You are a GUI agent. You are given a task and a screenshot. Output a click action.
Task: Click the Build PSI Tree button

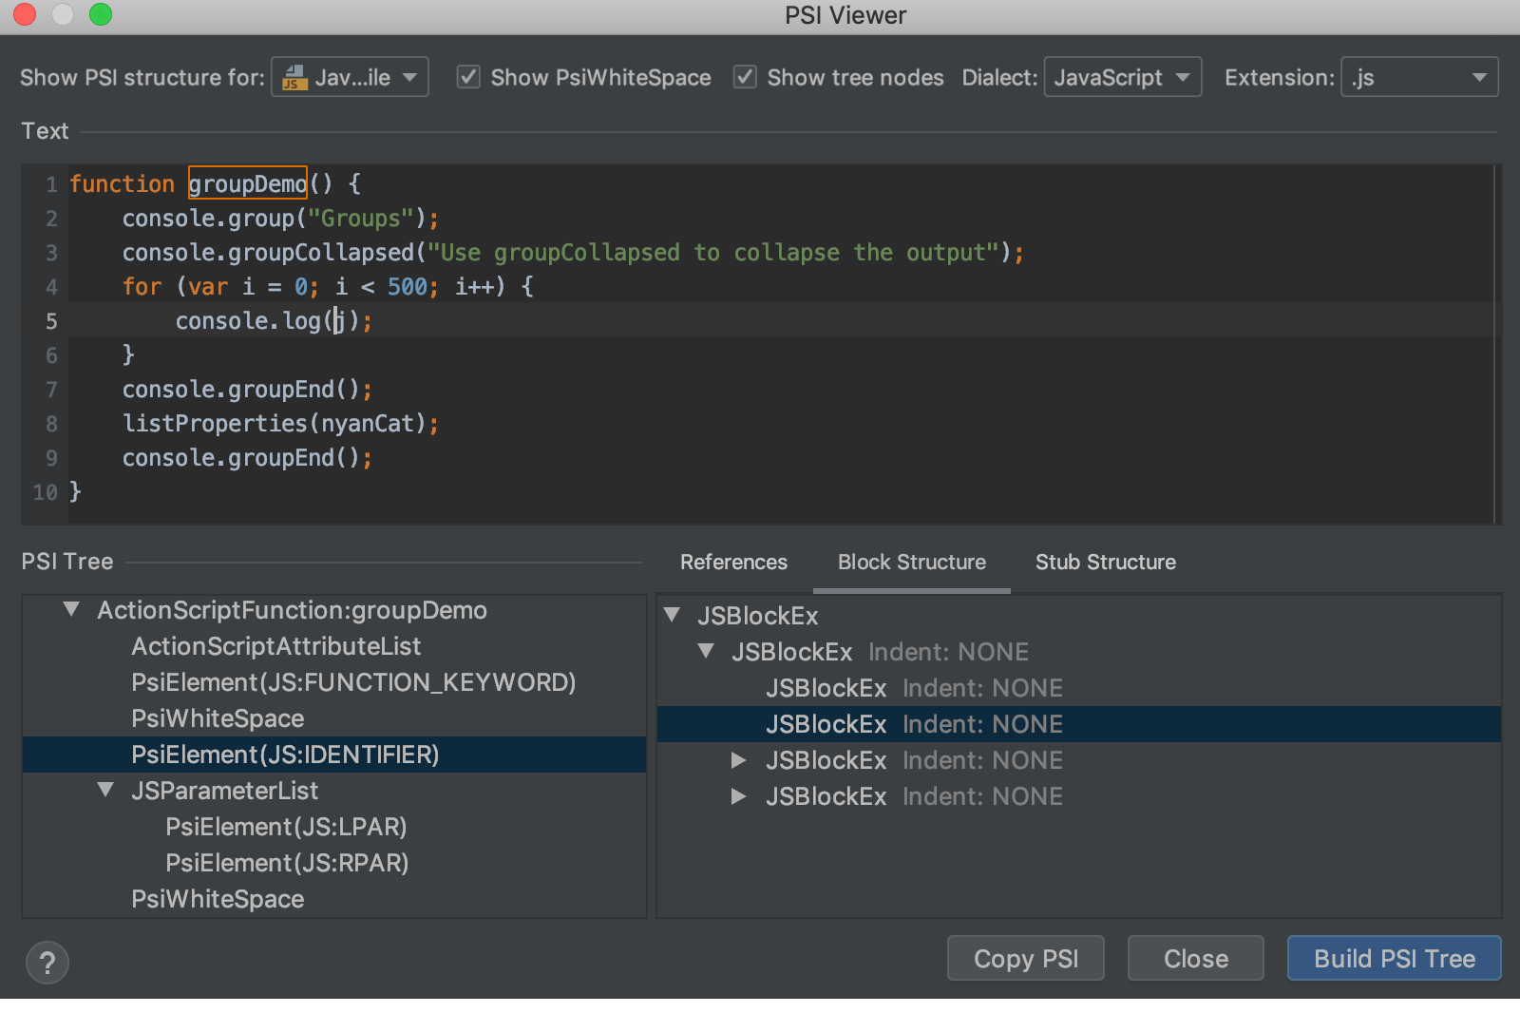tap(1393, 958)
